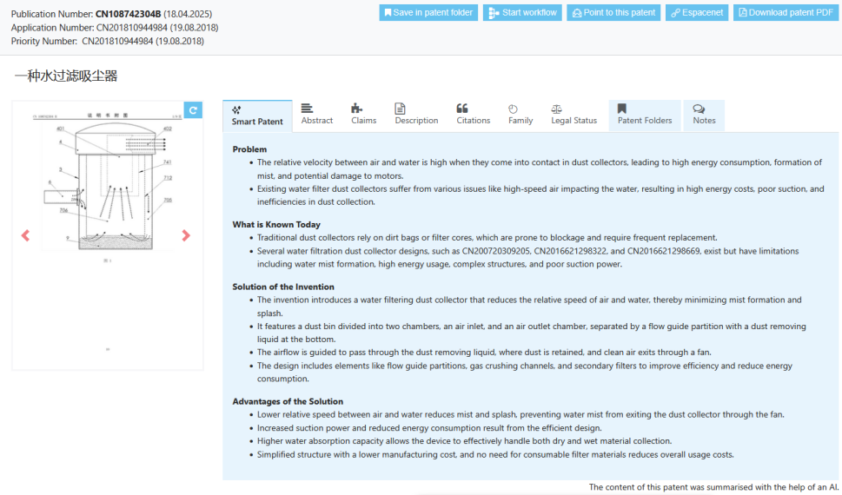Open the Smart Patent tab

pyautogui.click(x=257, y=115)
